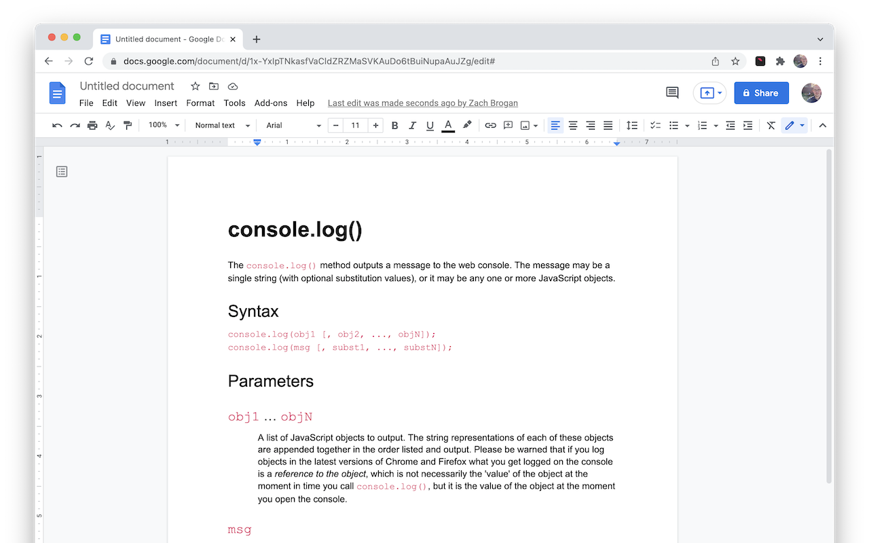Open the Normal text styles dropdown

click(x=222, y=126)
